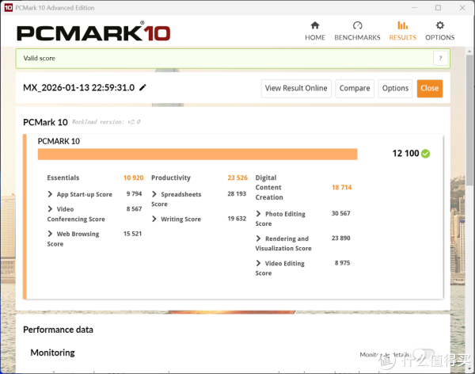Click the pencil icon to rename result
Image resolution: width=475 pixels, height=374 pixels.
pyautogui.click(x=143, y=88)
